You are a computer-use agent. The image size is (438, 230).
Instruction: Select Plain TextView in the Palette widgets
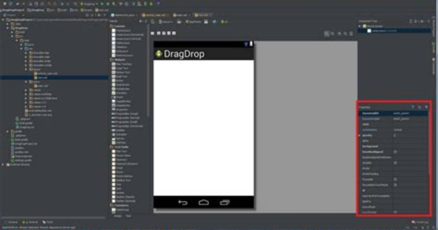pos(122,64)
